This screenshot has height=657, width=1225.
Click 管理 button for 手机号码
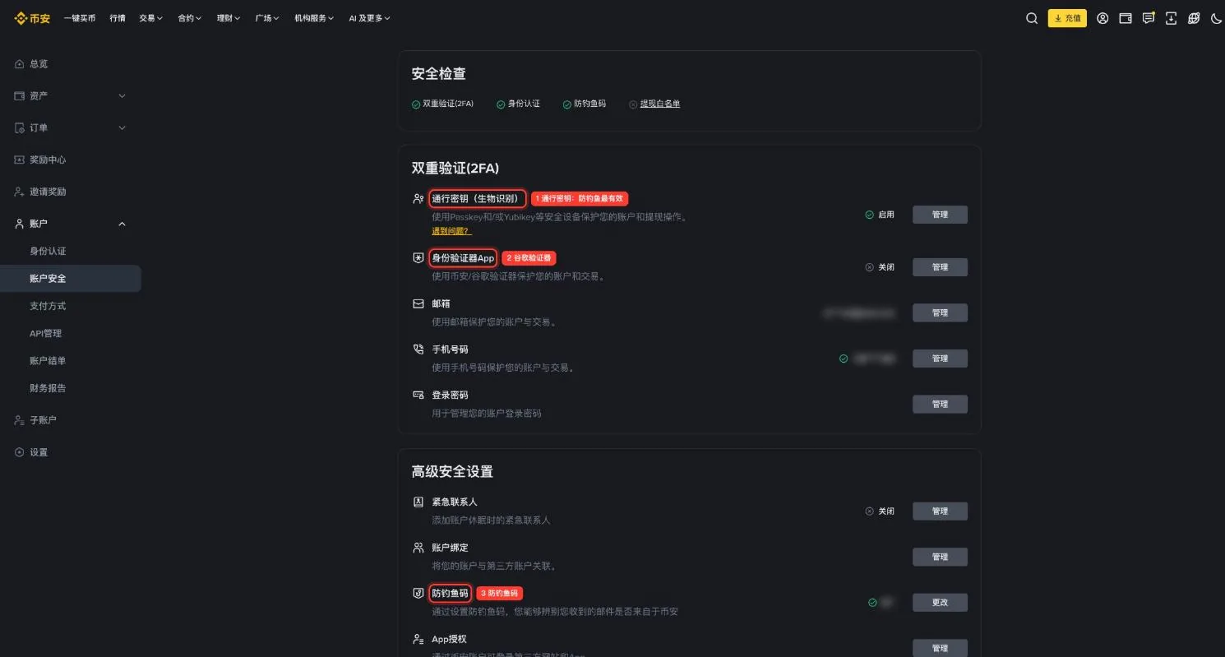tap(940, 359)
